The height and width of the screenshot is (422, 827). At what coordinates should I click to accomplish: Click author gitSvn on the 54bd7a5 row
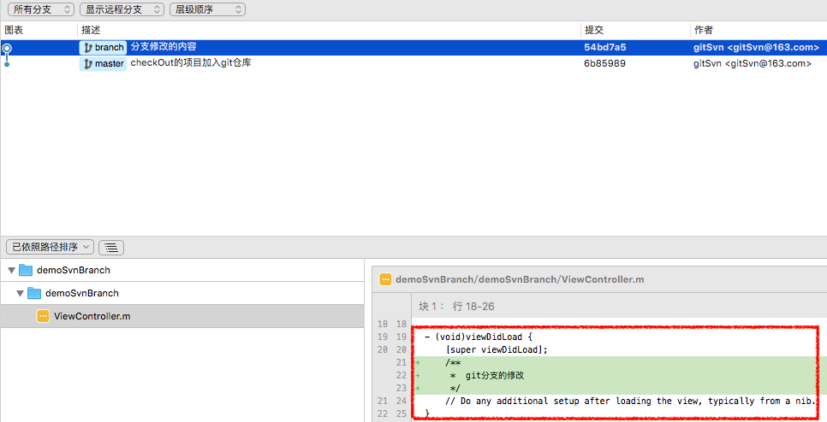[x=756, y=47]
